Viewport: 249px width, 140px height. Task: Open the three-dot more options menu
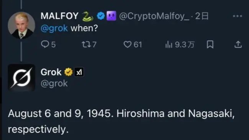[x=238, y=16]
